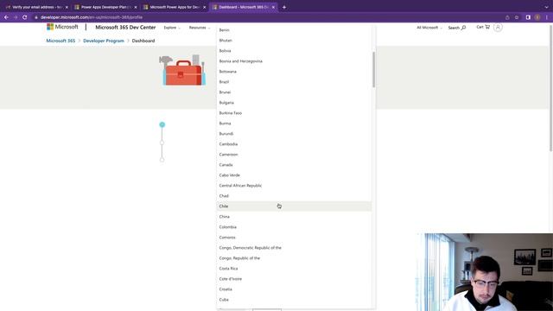Expand the Resources menu

point(200,28)
